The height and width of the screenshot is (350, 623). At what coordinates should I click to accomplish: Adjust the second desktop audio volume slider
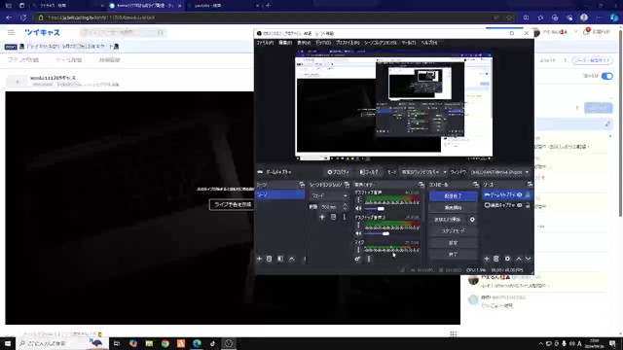(x=377, y=233)
